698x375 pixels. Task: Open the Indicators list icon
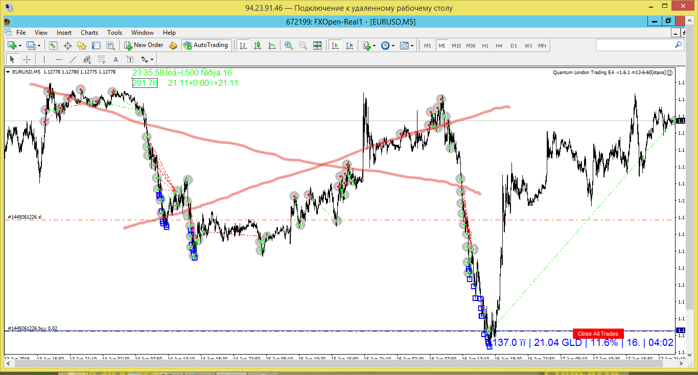point(366,45)
